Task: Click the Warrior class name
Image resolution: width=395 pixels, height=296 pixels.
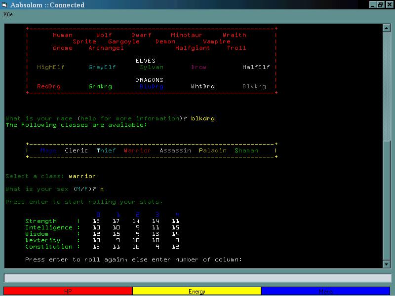Action: [x=137, y=150]
